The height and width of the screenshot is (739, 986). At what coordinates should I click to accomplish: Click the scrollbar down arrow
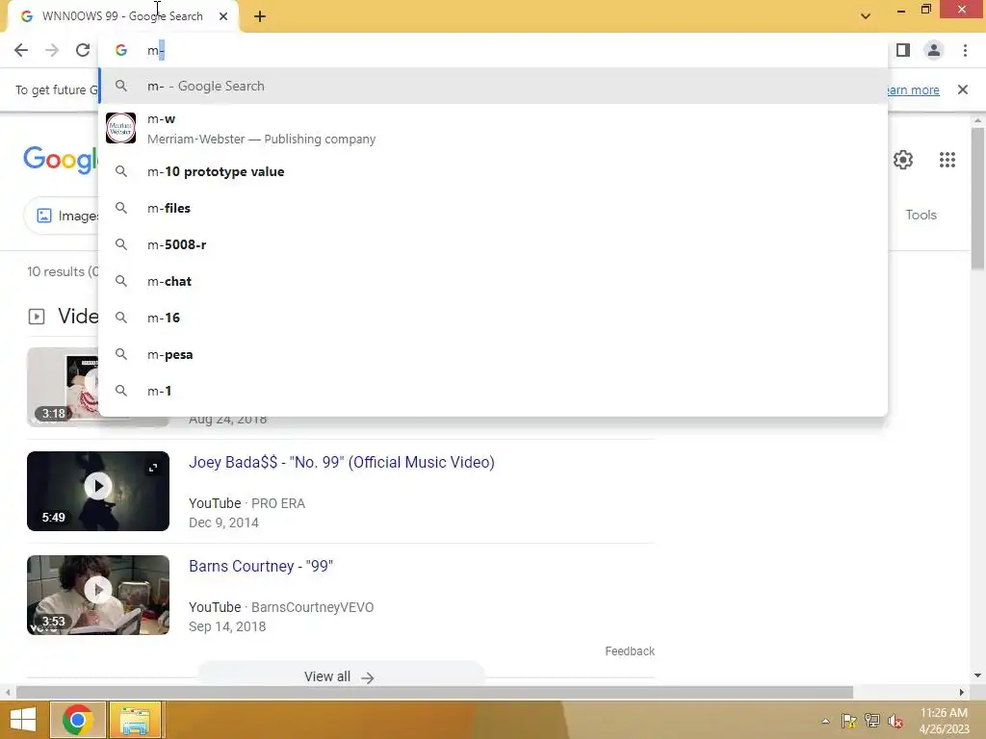tap(977, 676)
